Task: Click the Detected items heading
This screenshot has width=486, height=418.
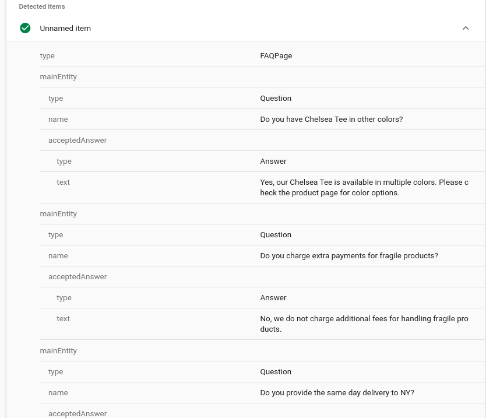Action: point(41,6)
